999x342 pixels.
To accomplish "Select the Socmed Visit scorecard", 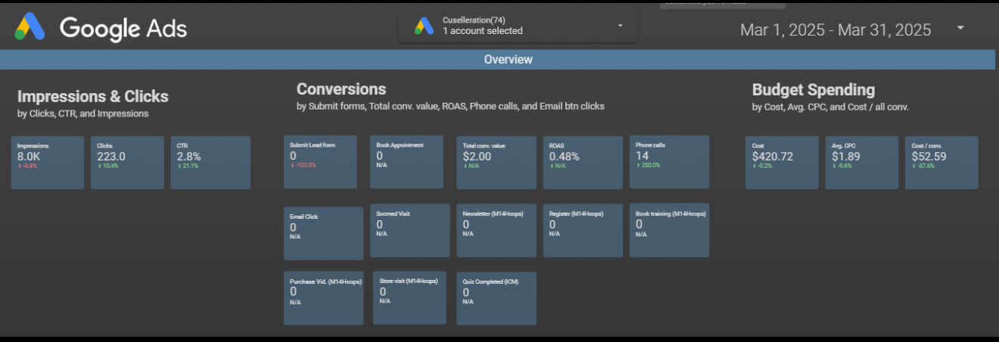I will [410, 230].
